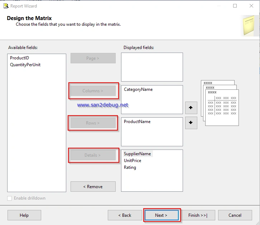Select SupplierName in the details list
The image size is (260, 225).
click(x=138, y=154)
